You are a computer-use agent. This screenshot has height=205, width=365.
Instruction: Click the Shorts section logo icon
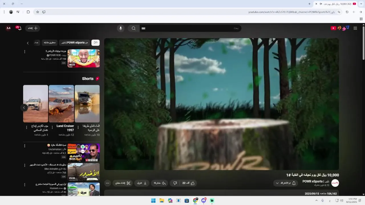point(98,79)
